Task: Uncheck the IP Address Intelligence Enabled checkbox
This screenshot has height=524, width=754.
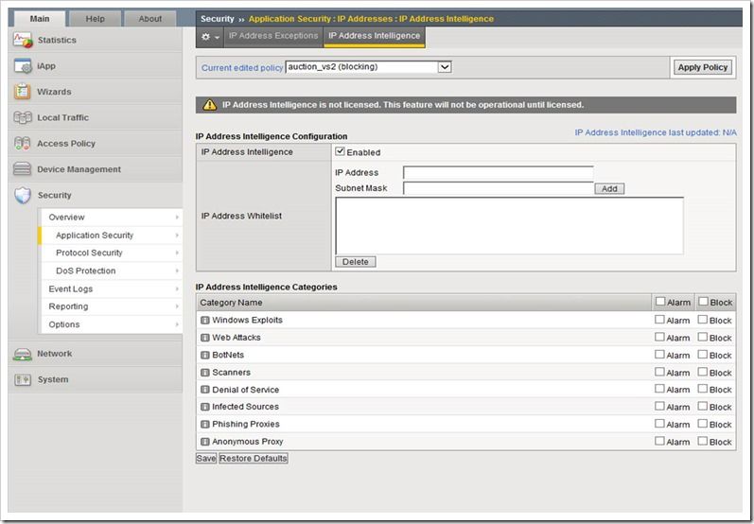Action: coord(341,152)
